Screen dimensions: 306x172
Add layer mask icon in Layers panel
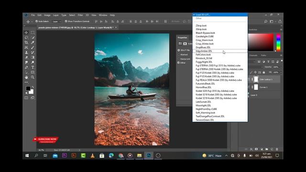256,149
